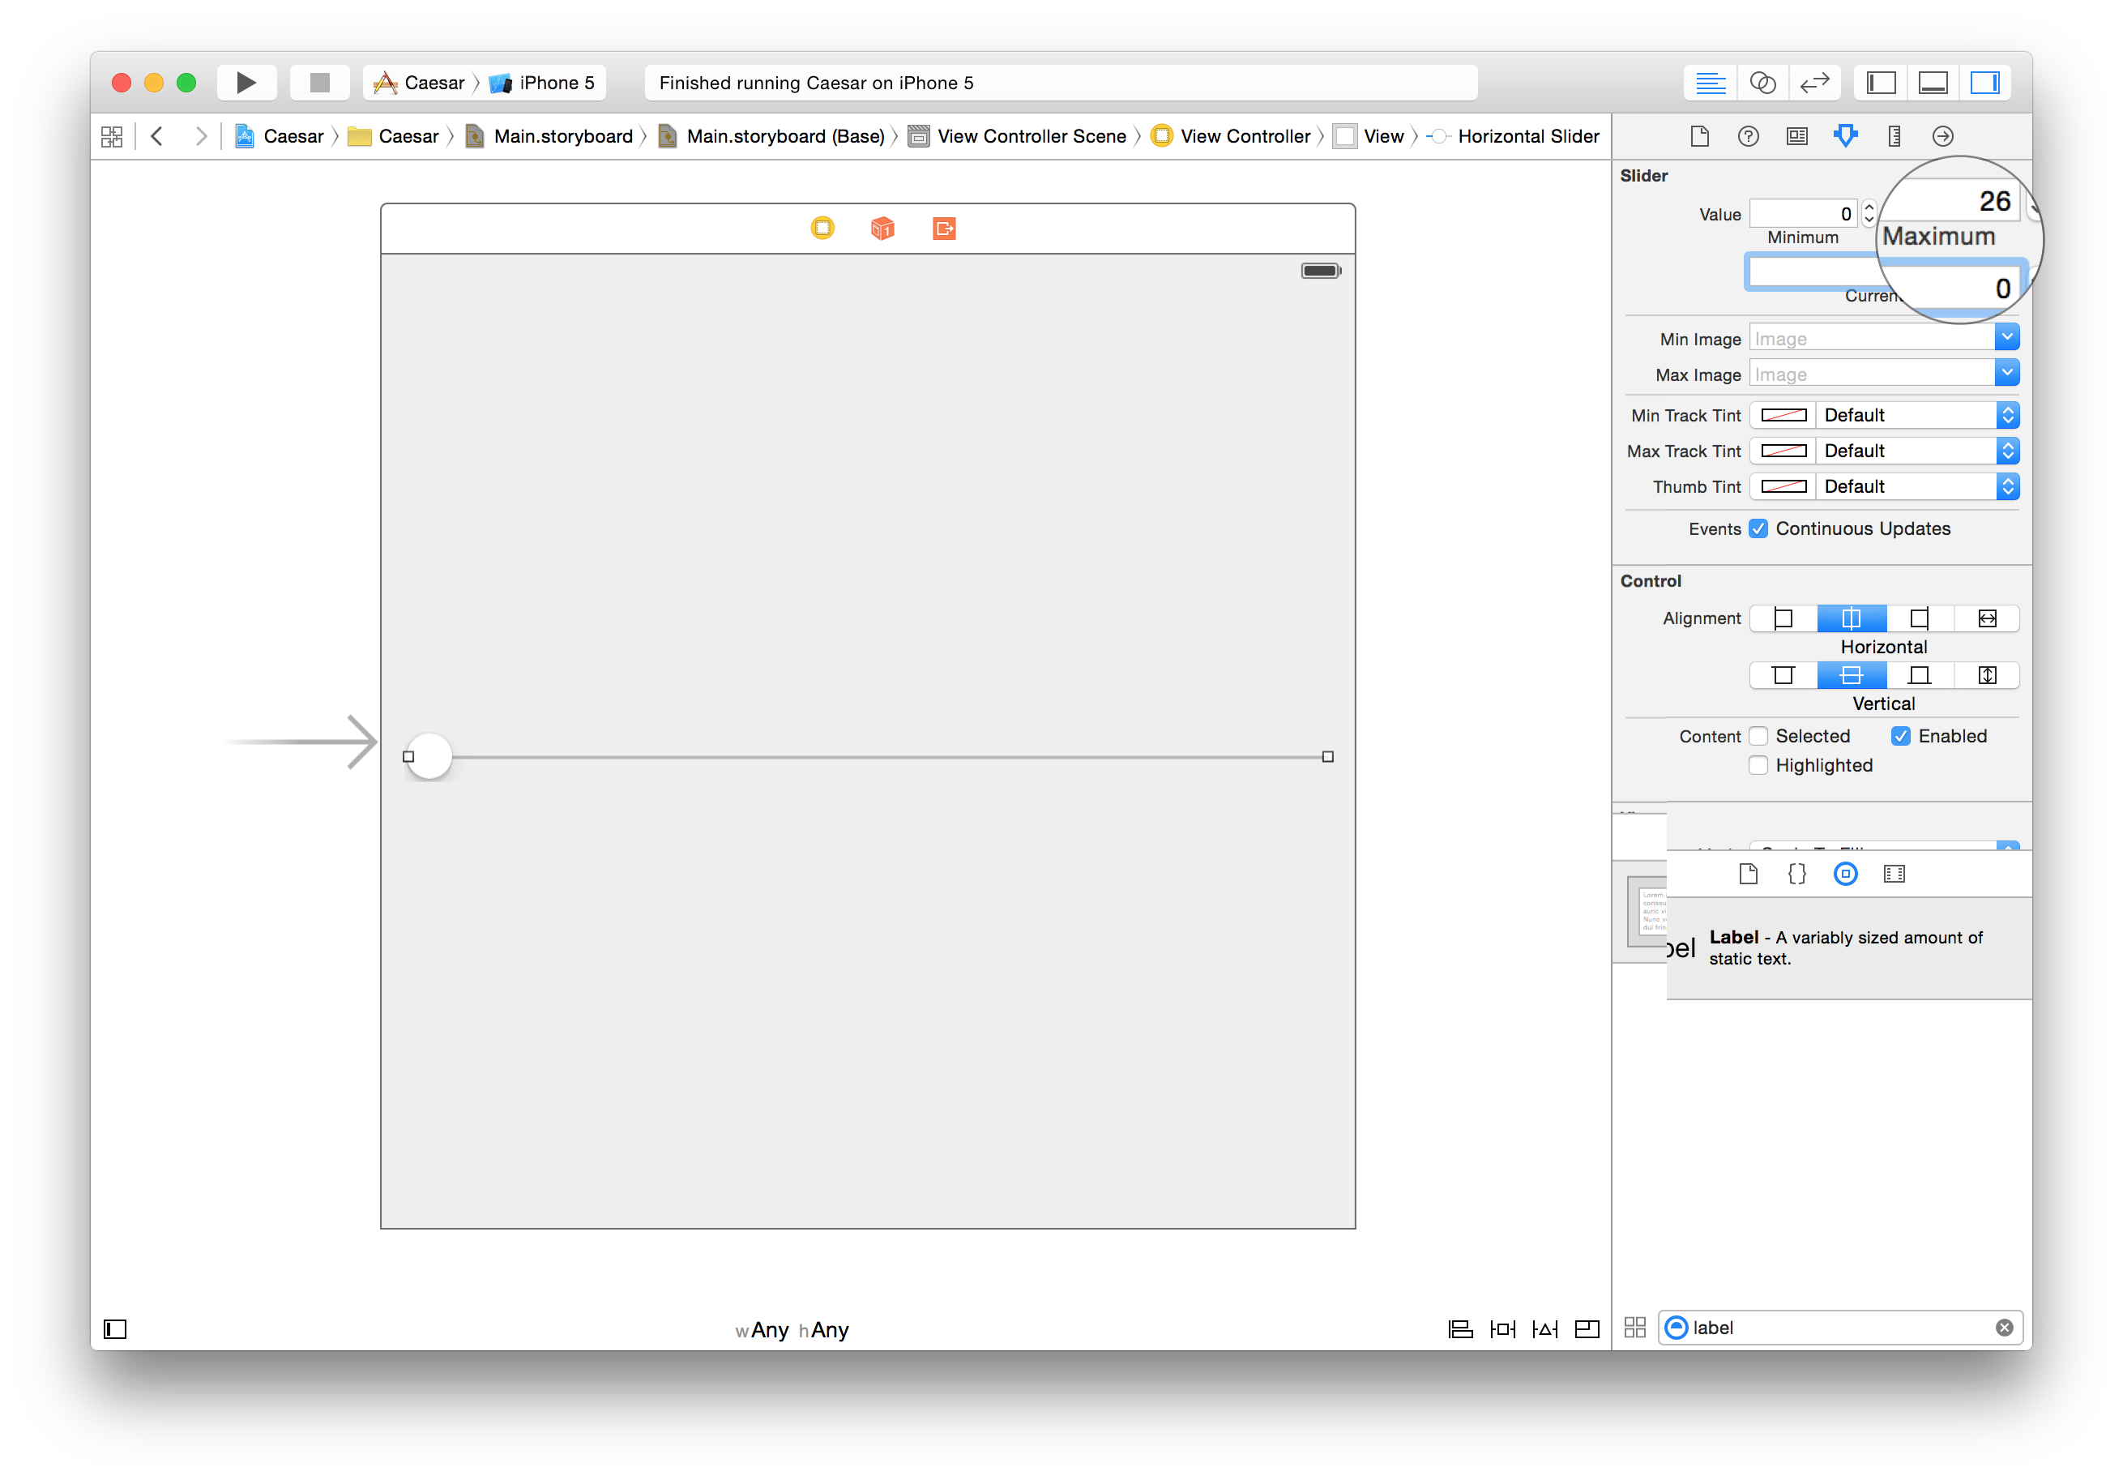Clear the label library search field
The height and width of the screenshot is (1480, 2123).
click(x=2004, y=1328)
